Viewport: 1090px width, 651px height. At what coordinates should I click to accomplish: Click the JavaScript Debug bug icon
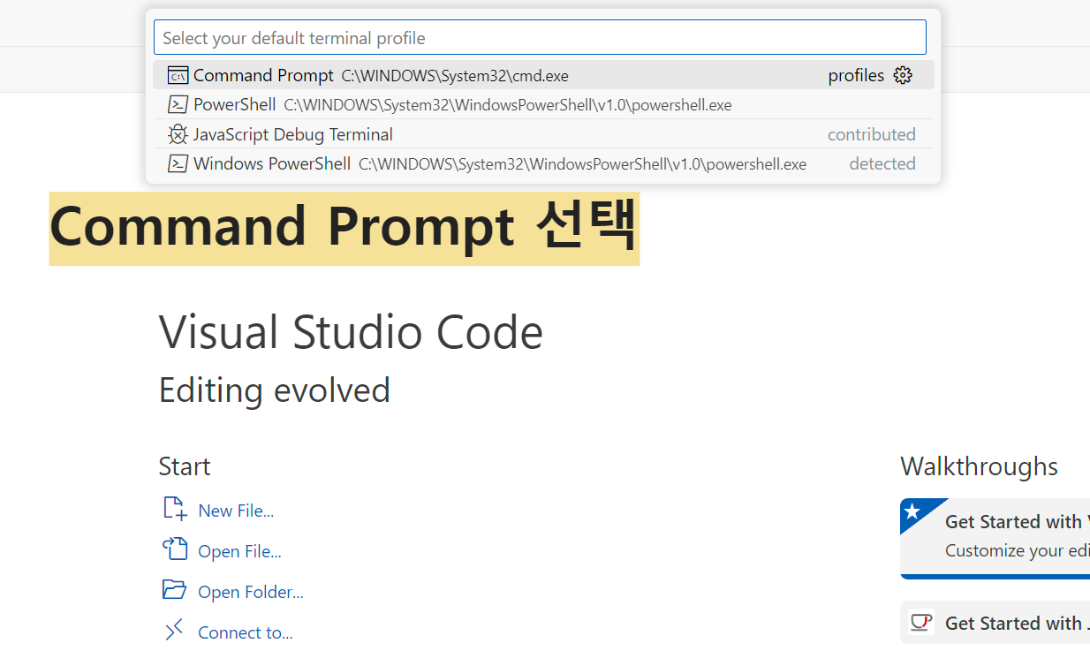tap(178, 134)
